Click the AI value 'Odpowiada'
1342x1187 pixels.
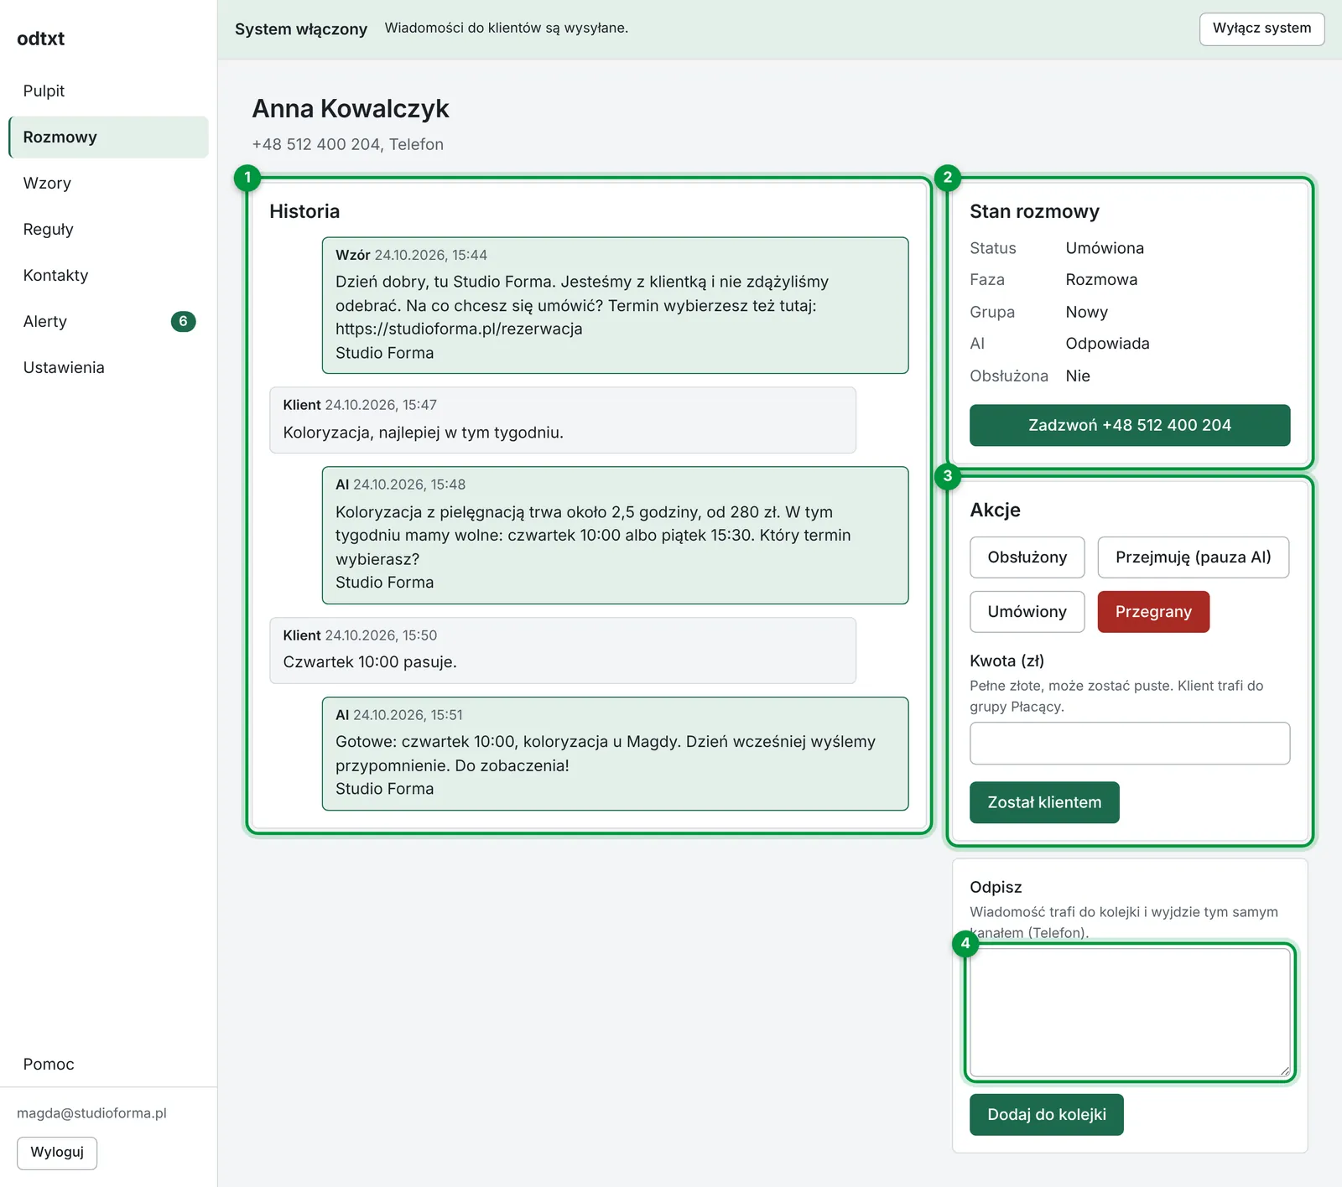tap(1107, 344)
